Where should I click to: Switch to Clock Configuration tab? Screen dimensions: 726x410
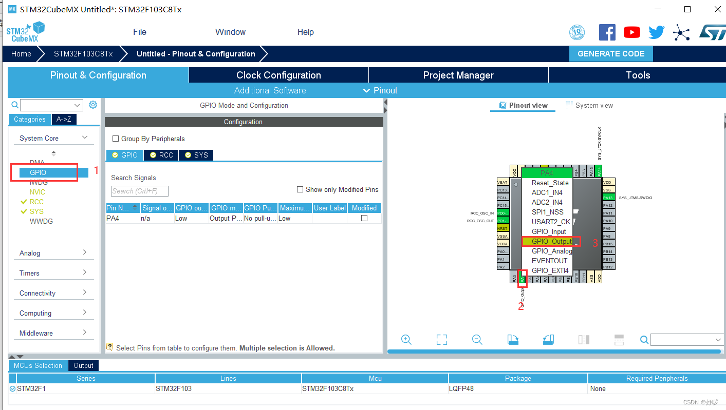[x=278, y=75]
